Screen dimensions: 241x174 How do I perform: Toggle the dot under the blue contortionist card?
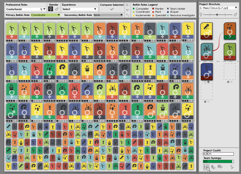tap(208, 82)
